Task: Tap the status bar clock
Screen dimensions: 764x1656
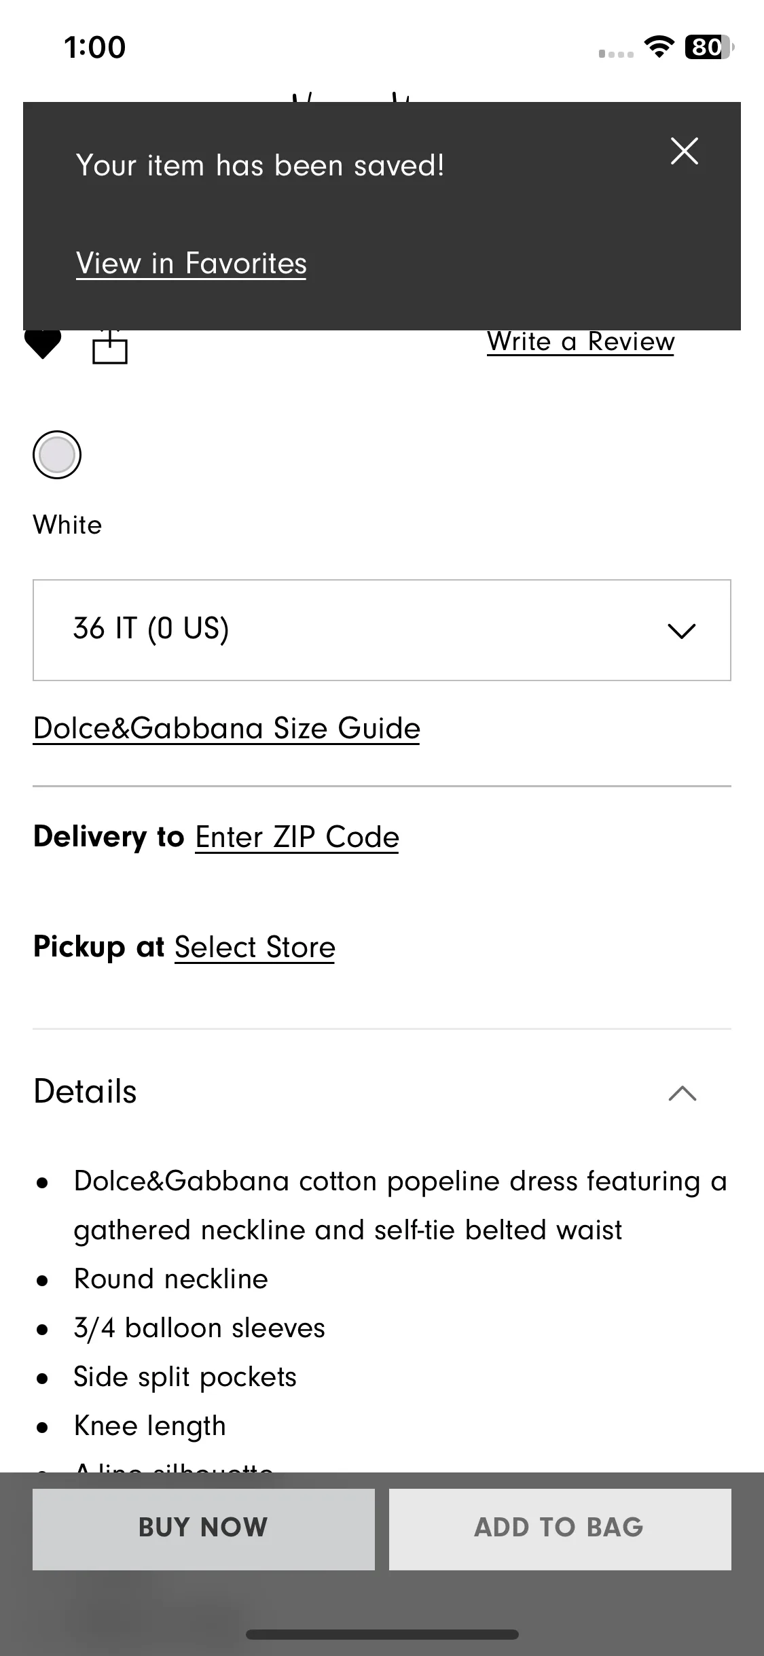Action: (x=95, y=48)
